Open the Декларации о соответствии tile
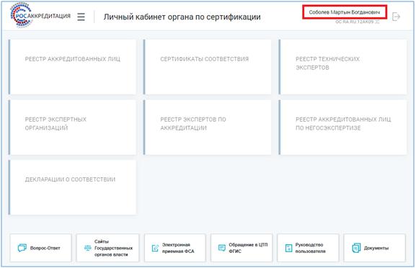416x268 pixels. click(72, 187)
